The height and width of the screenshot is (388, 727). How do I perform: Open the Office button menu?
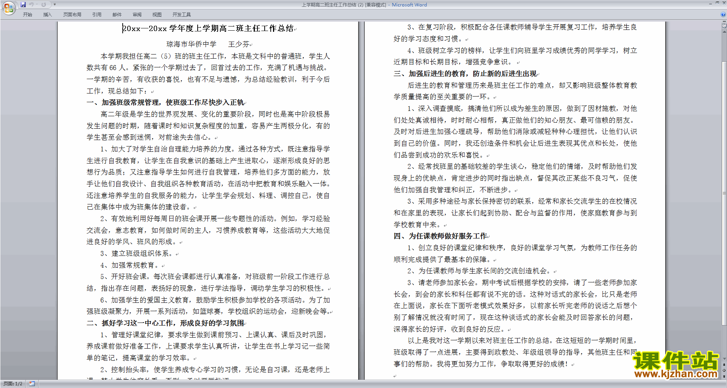coord(8,8)
